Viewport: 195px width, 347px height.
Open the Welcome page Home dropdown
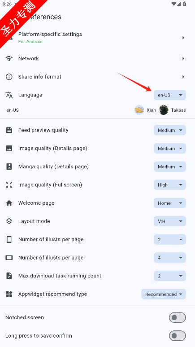click(x=170, y=203)
